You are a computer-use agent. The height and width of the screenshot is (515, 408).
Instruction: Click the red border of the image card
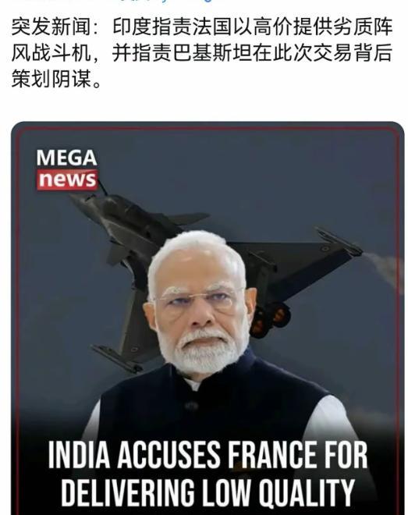17,296
